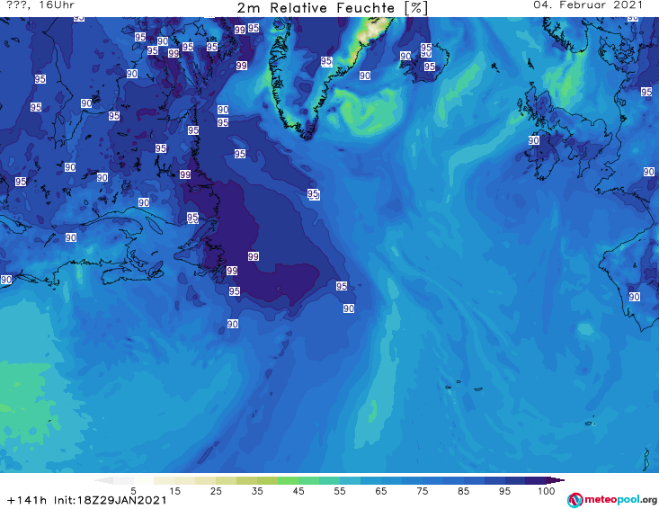Click the "2m Relative Feuchte [%]" map title
This screenshot has height=509, width=659.
click(333, 8)
